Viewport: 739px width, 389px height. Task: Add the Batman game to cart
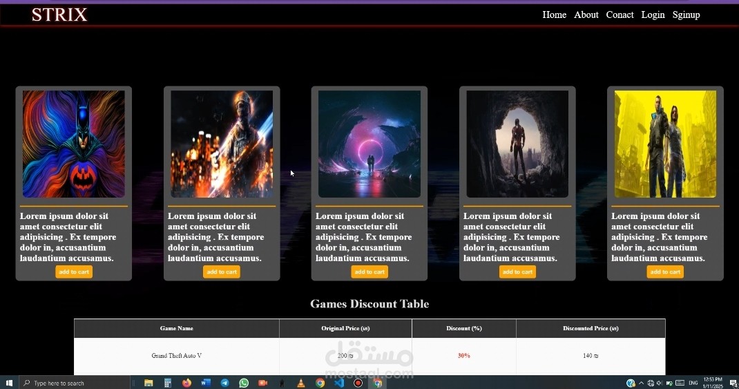point(74,272)
